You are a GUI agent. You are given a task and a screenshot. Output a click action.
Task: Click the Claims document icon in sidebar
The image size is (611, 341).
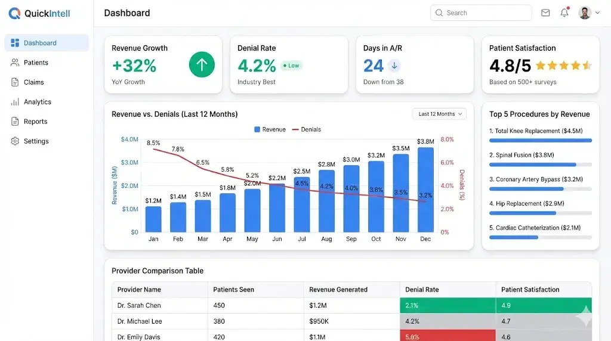coord(15,82)
